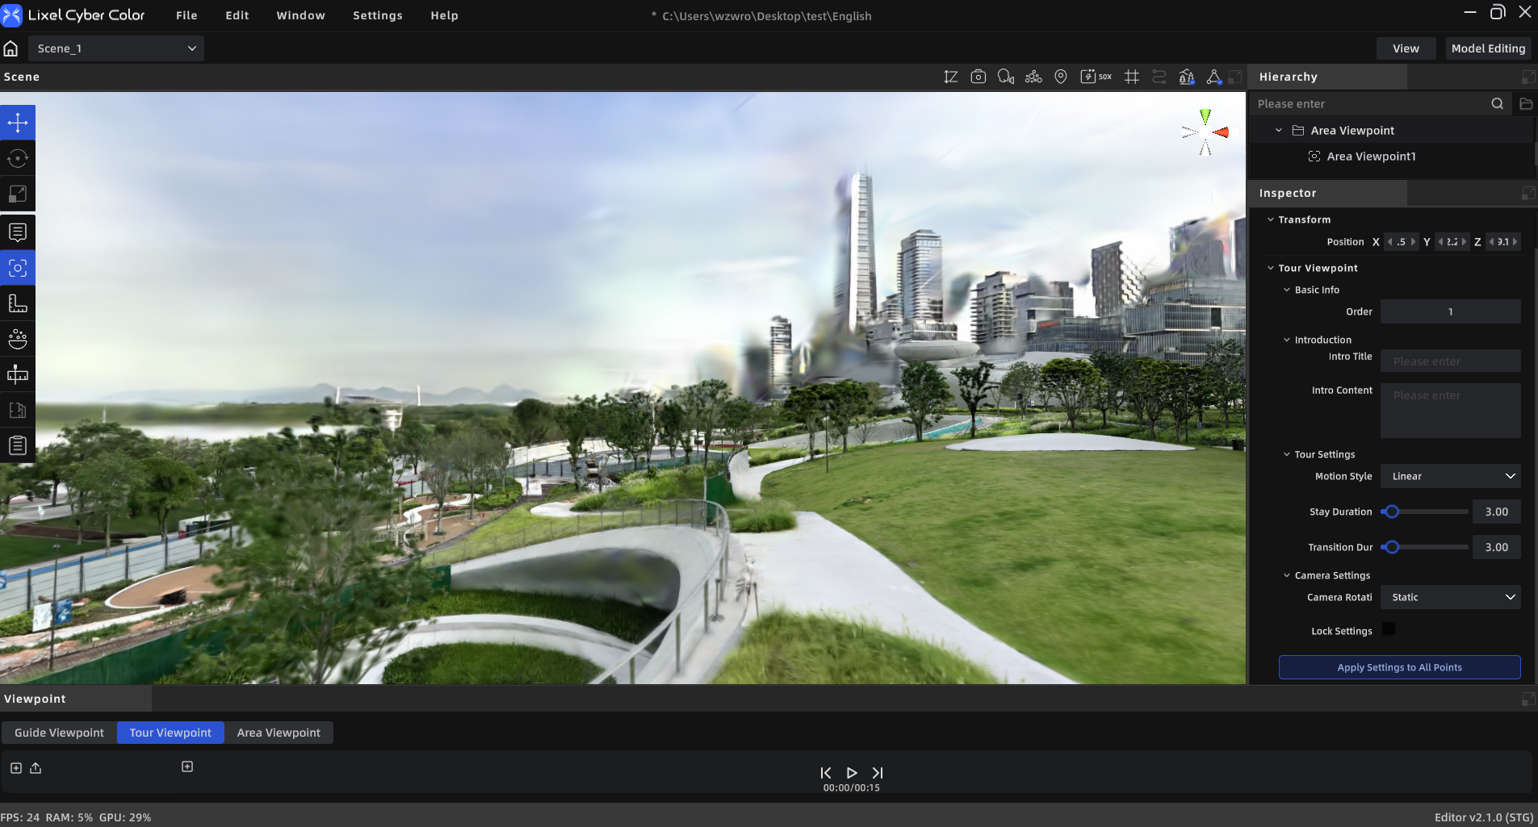This screenshot has width=1538, height=827.
Task: Toggle the grid icon in Scene toolbar
Action: tap(1132, 77)
